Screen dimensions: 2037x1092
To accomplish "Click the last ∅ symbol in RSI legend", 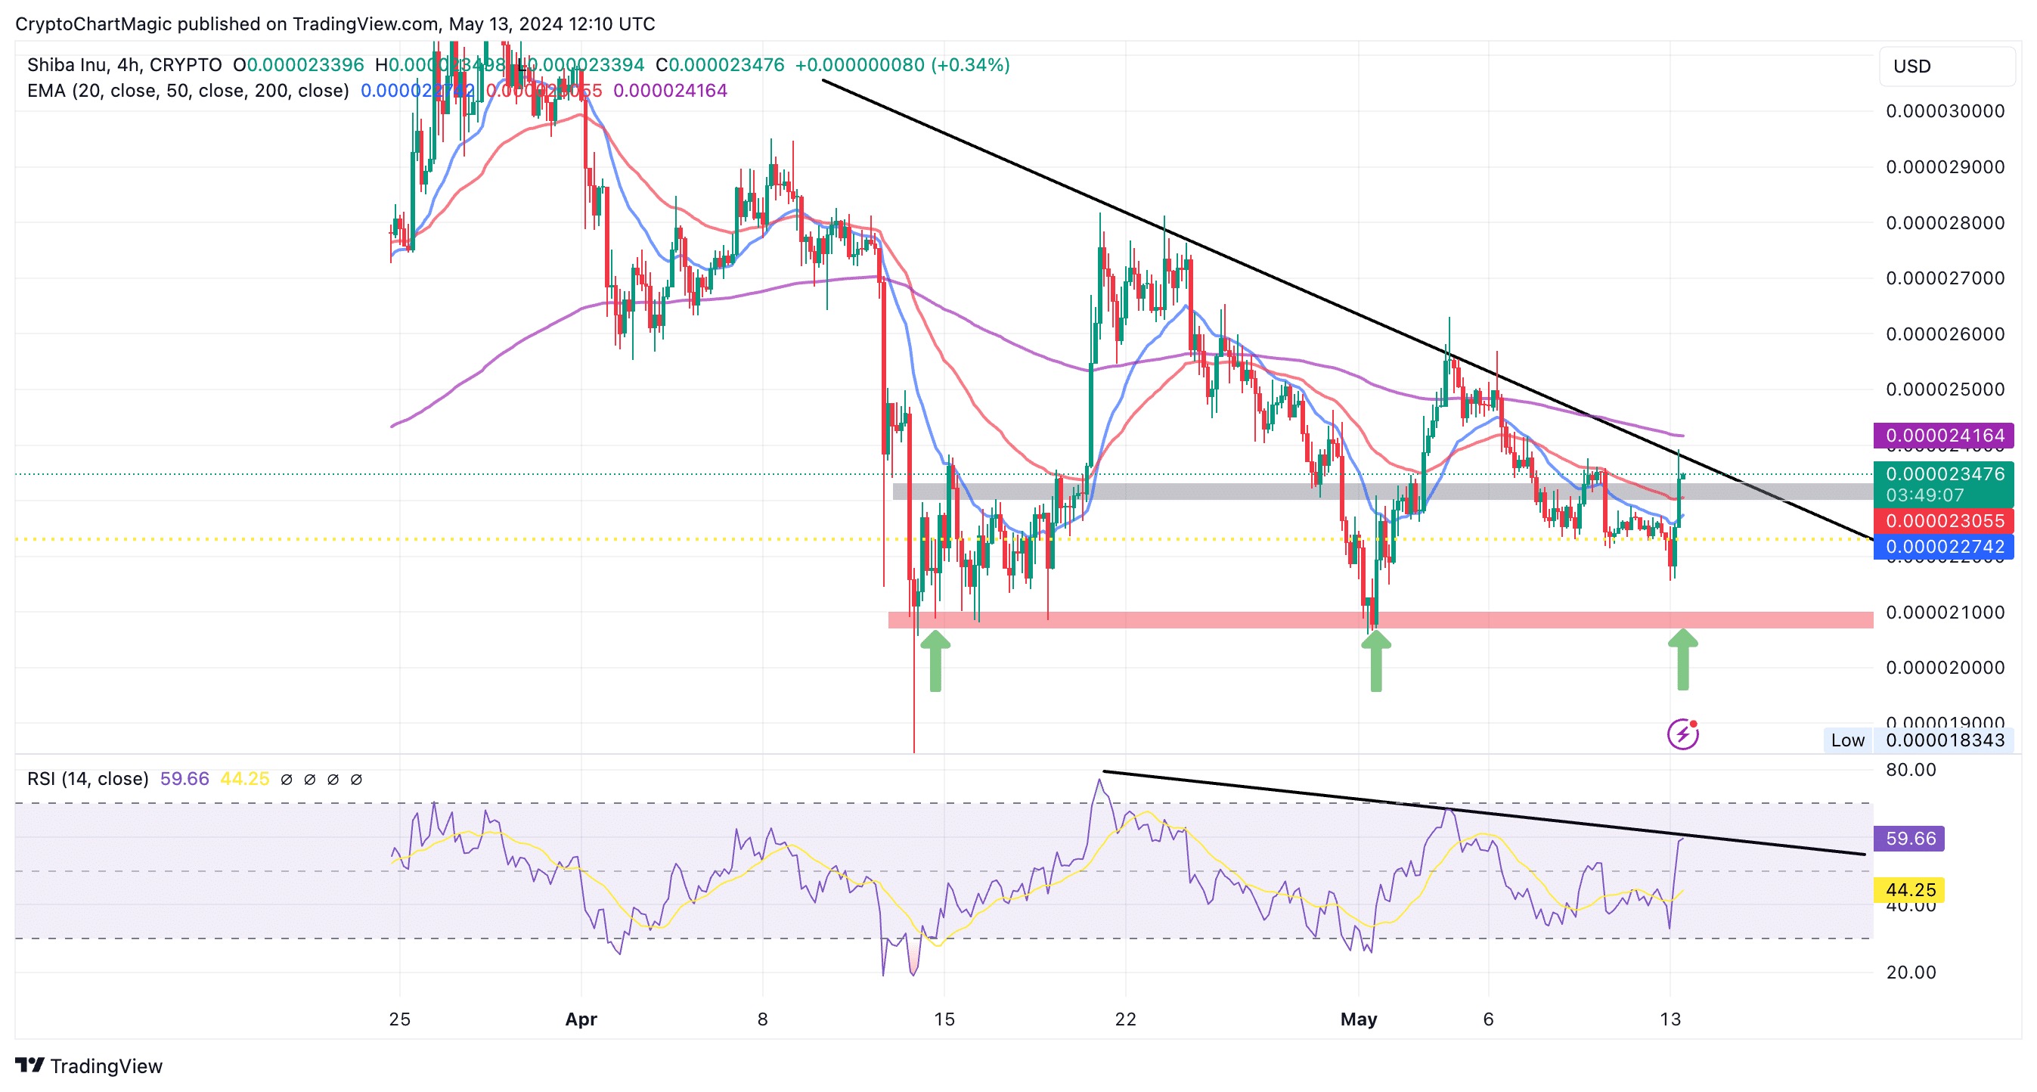I will coord(356,780).
